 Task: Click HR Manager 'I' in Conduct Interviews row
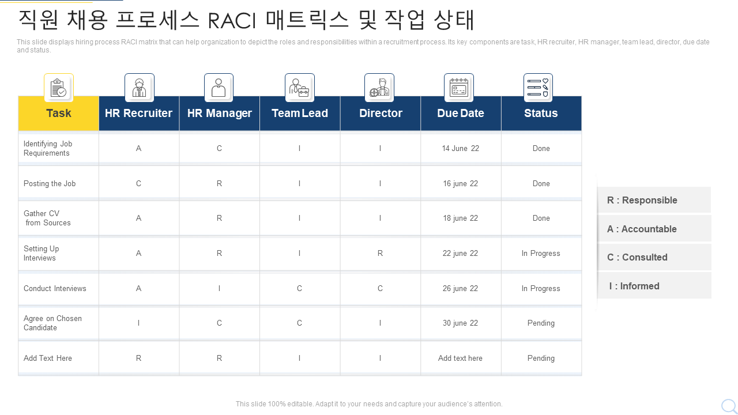coord(220,288)
